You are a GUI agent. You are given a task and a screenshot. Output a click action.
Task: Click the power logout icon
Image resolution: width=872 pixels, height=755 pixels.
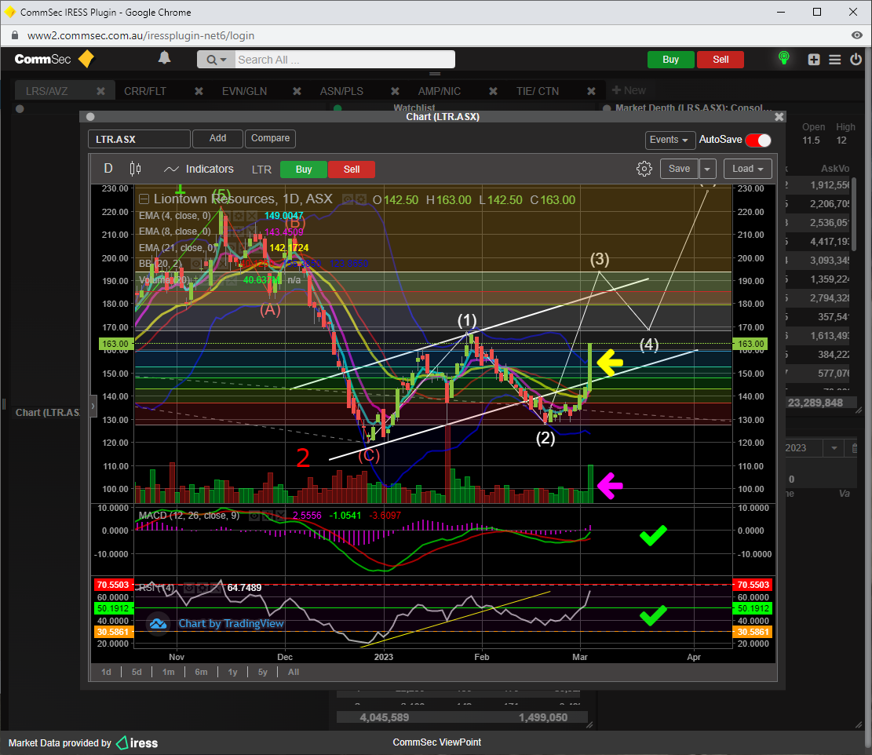pyautogui.click(x=856, y=59)
